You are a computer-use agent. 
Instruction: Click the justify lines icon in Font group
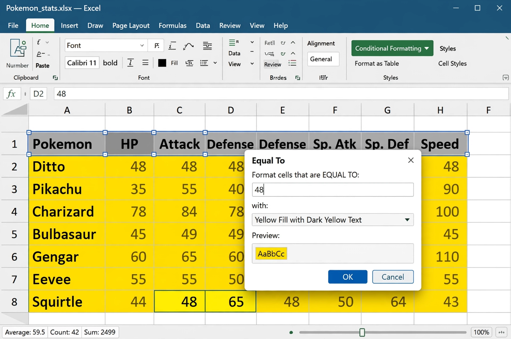click(207, 46)
